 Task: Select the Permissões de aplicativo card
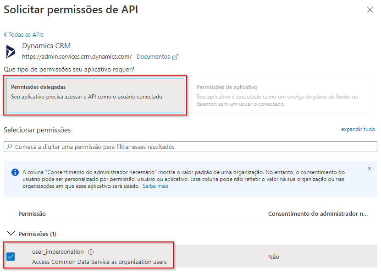tap(281, 95)
